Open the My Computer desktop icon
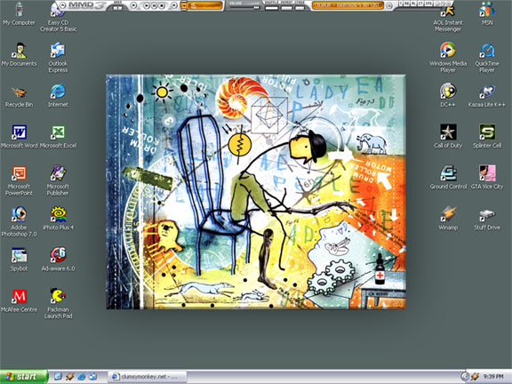 tap(19, 14)
